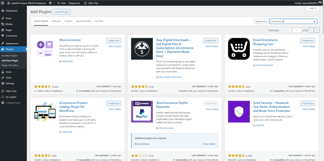Screen dimensions: 324x161
Task: Install Ecwid Ecommerce Shopping Cart plugin
Action: click(x=308, y=40)
